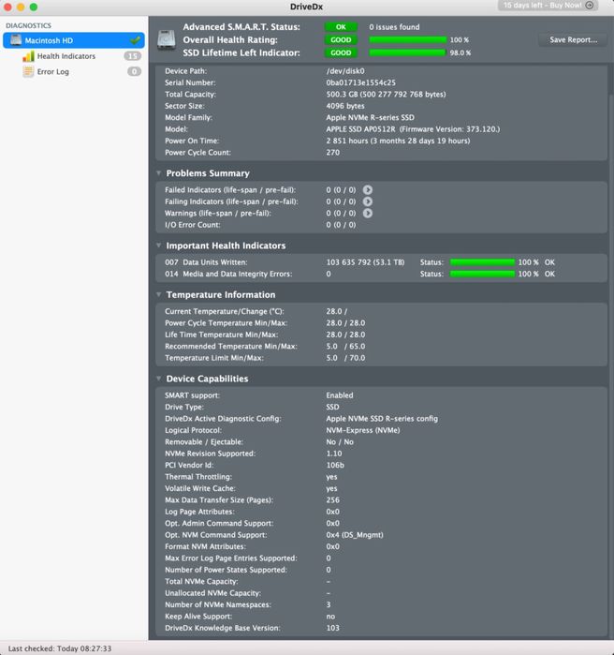The width and height of the screenshot is (614, 655).
Task: Click the GOOD badge for SSD Lifetime Left
Action: click(x=341, y=52)
